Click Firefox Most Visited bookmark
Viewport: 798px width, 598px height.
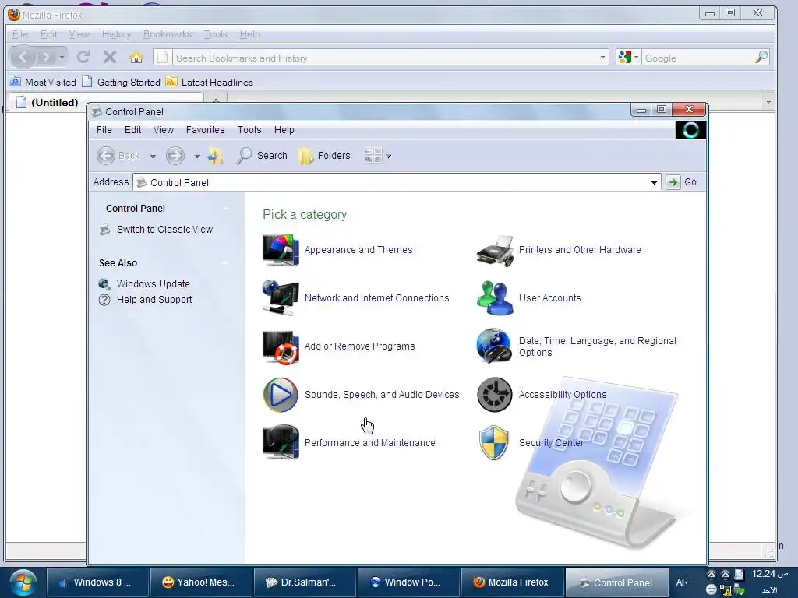[x=44, y=82]
